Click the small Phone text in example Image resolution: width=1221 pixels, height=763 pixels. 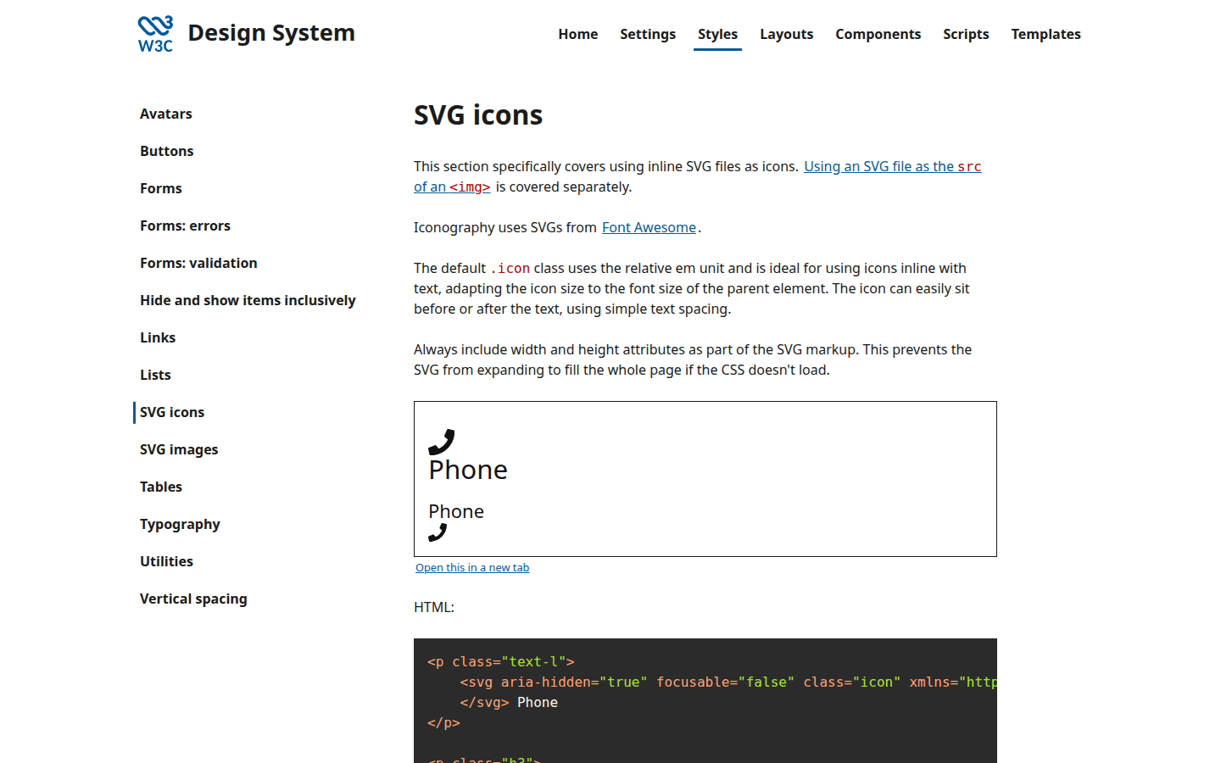coord(456,511)
